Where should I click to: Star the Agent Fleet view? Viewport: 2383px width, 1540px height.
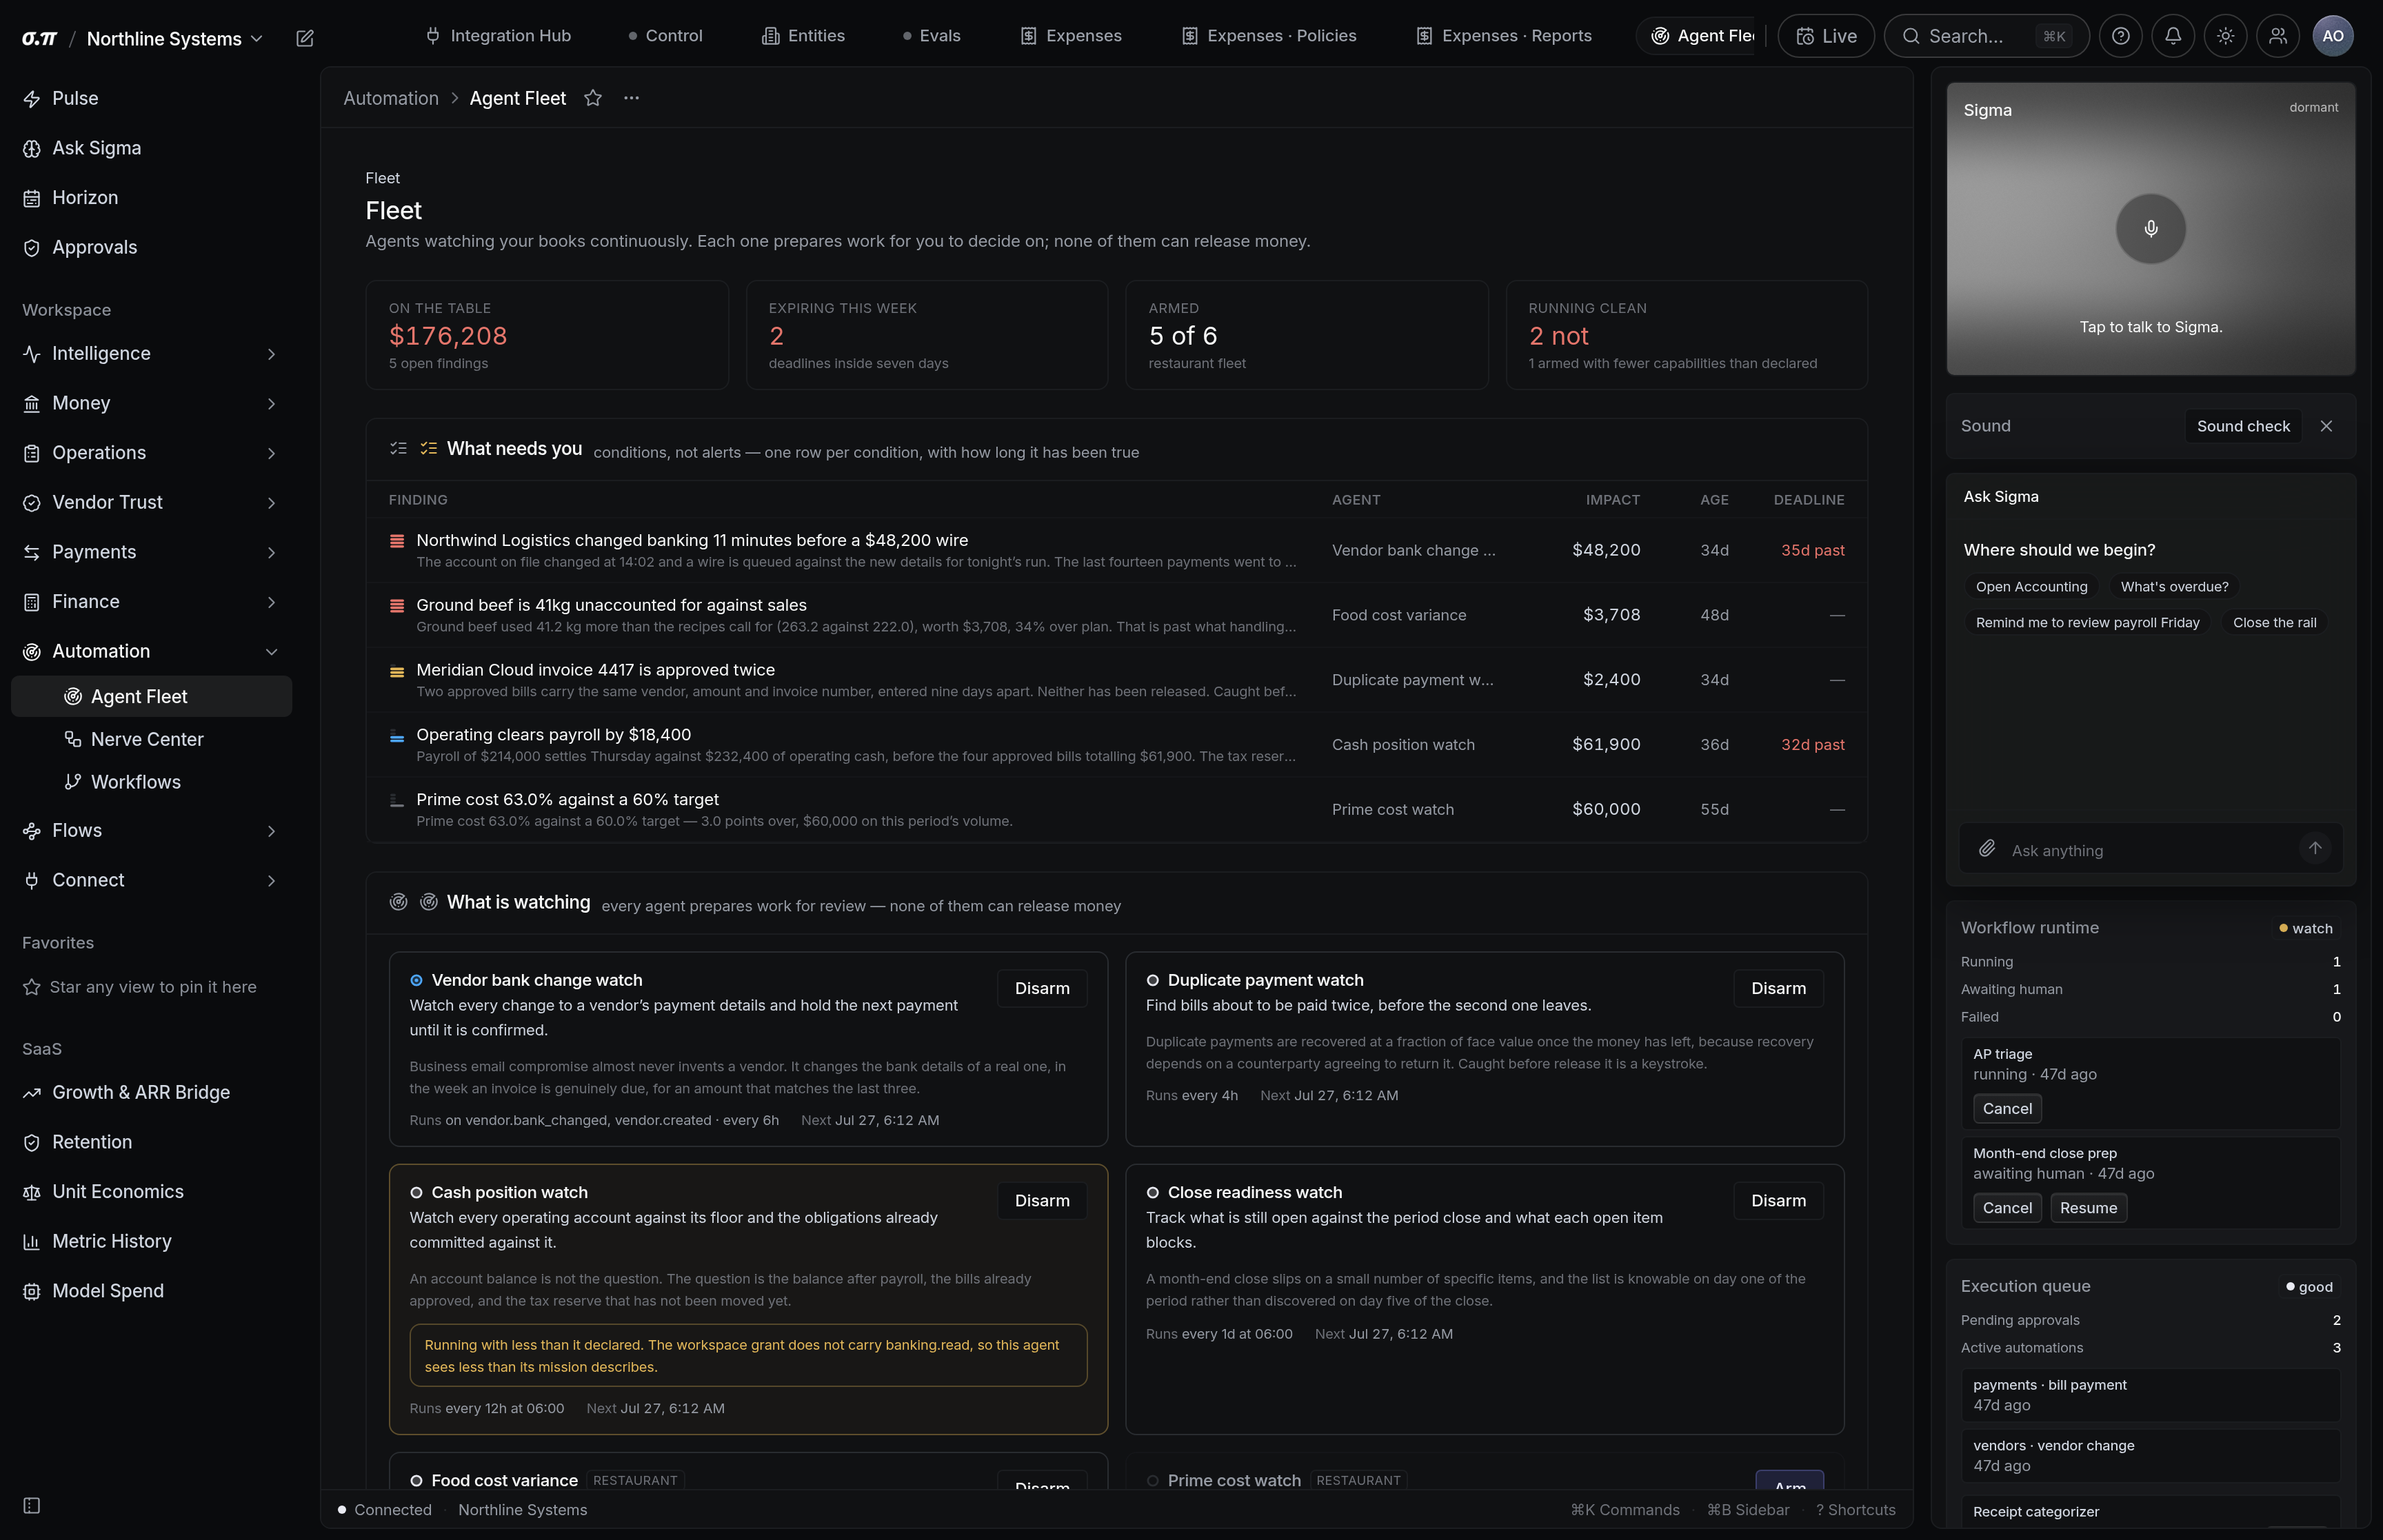coord(593,98)
